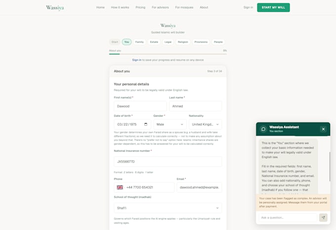This screenshot has width=336, height=230.
Task: Click the 'Your personal details' heading
Action: pos(131,84)
